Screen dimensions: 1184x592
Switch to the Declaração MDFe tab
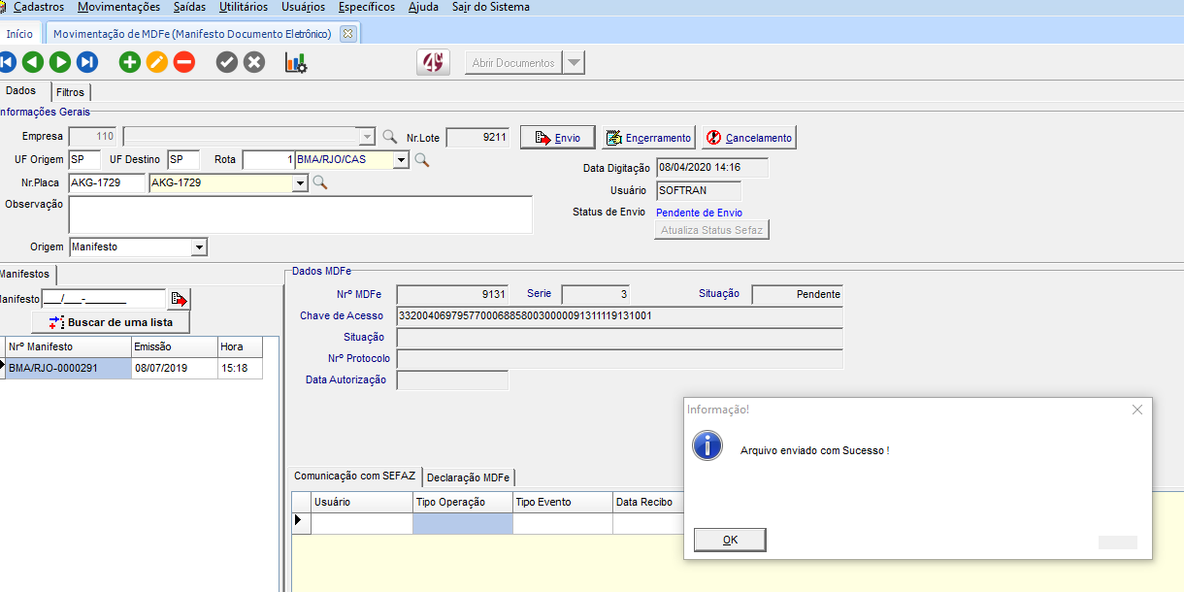point(469,477)
